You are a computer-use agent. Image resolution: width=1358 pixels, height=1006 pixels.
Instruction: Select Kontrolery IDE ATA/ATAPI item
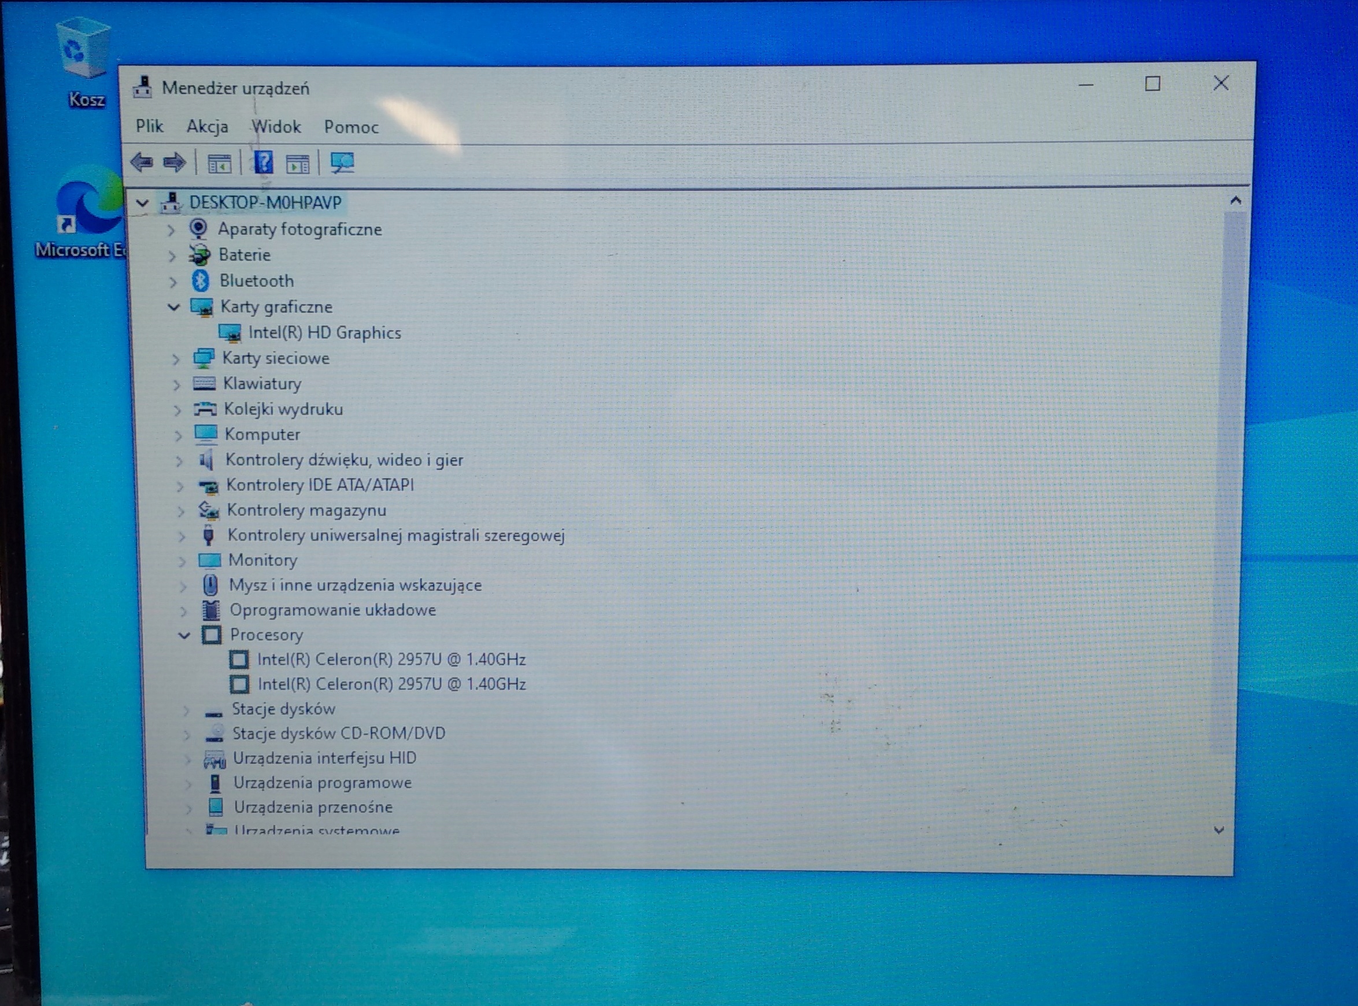coord(320,485)
